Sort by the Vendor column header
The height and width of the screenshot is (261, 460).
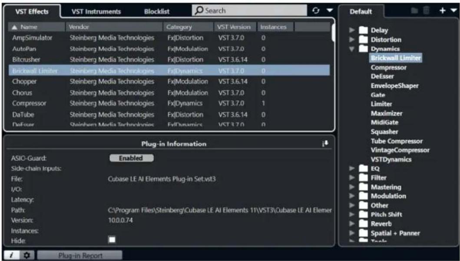click(x=114, y=27)
